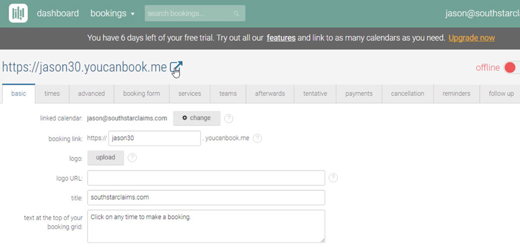The image size is (520, 250).
Task: Open the reminders tab
Action: (456, 94)
